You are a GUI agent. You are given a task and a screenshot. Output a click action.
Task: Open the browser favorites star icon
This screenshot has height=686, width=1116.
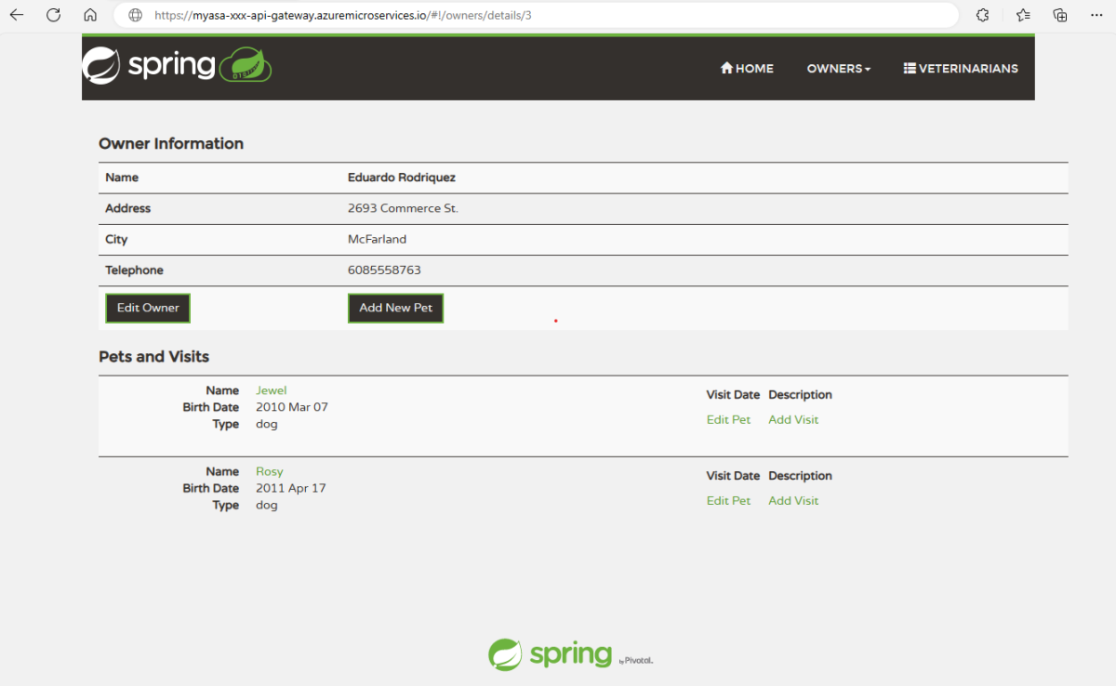pos(1023,15)
